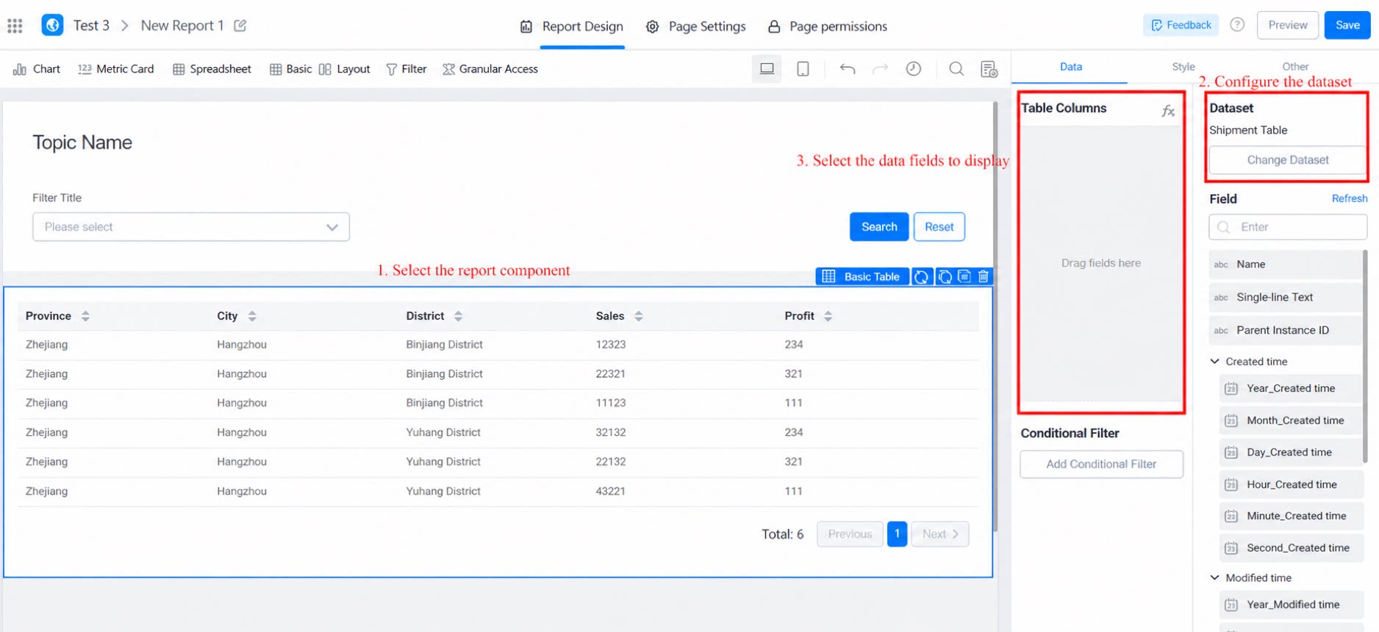Open version history clock icon
Image resolution: width=1379 pixels, height=632 pixels.
point(913,69)
